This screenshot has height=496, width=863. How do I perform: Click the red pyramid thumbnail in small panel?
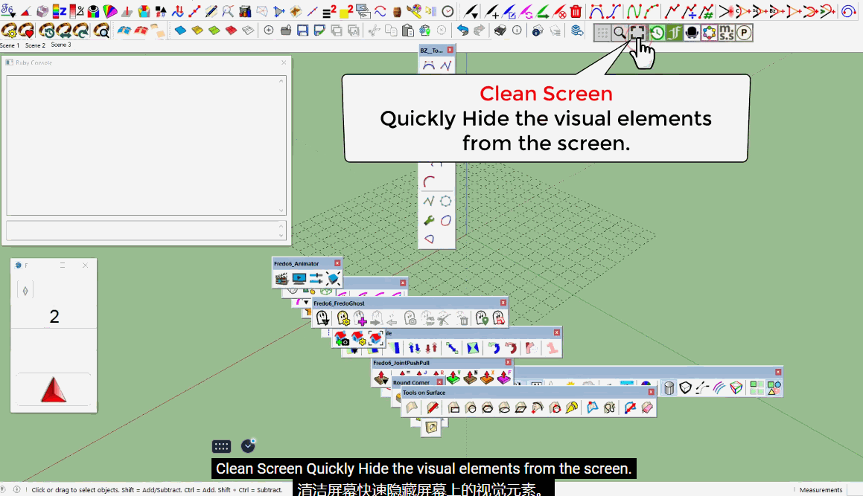(x=54, y=389)
